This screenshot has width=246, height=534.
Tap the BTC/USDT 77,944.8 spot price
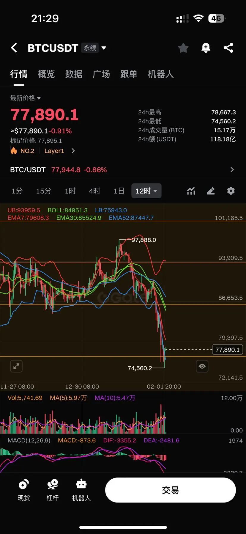click(x=66, y=170)
